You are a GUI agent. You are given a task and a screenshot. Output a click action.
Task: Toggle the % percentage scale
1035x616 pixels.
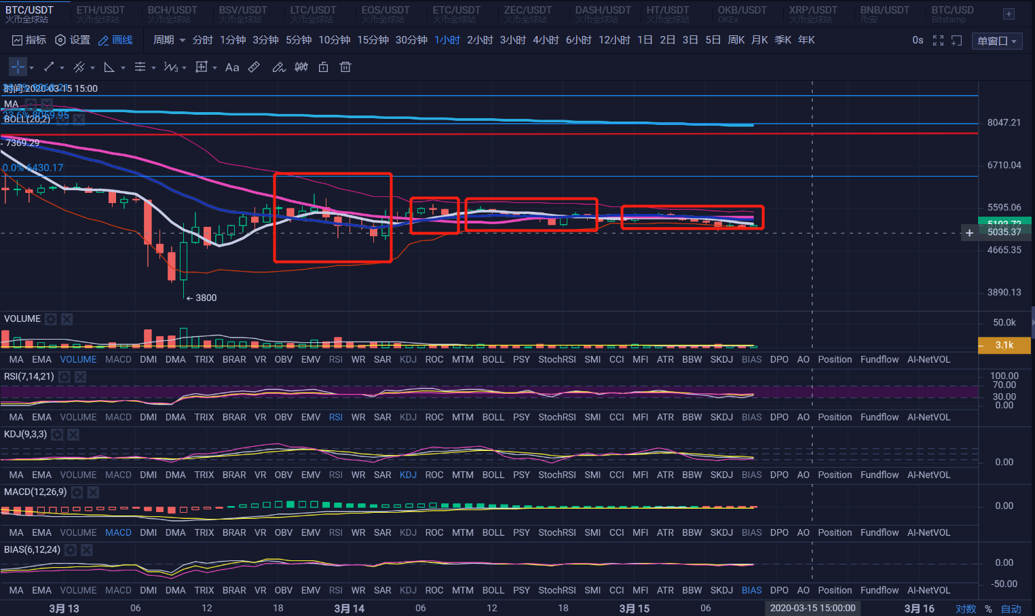(988, 609)
